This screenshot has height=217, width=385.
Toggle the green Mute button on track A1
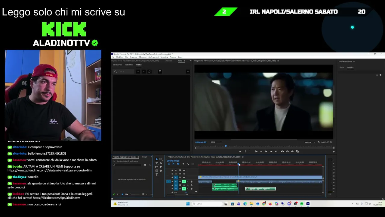(184, 181)
